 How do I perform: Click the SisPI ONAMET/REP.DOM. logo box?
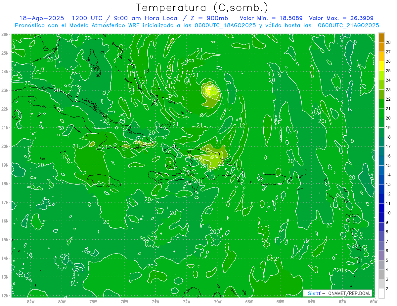click(337, 293)
